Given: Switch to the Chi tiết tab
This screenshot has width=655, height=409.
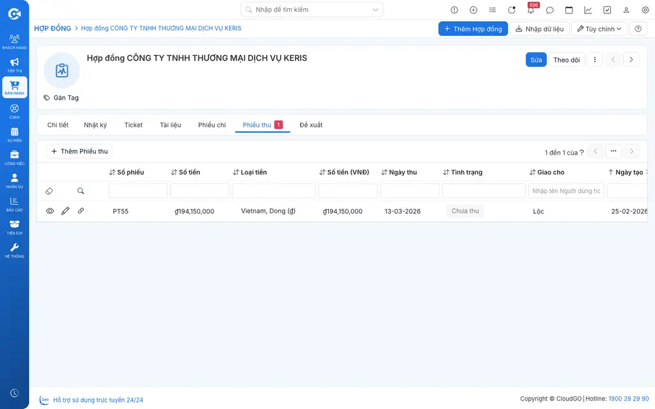Looking at the screenshot, I should point(58,125).
